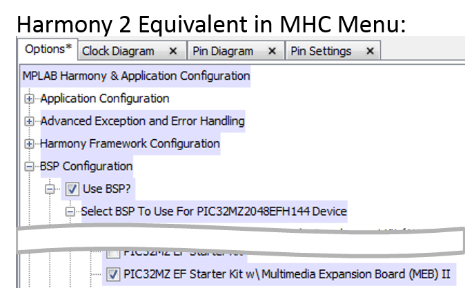465x288 pixels.
Task: Select MPLAB Harmony & Application Configuration root
Action: click(136, 76)
